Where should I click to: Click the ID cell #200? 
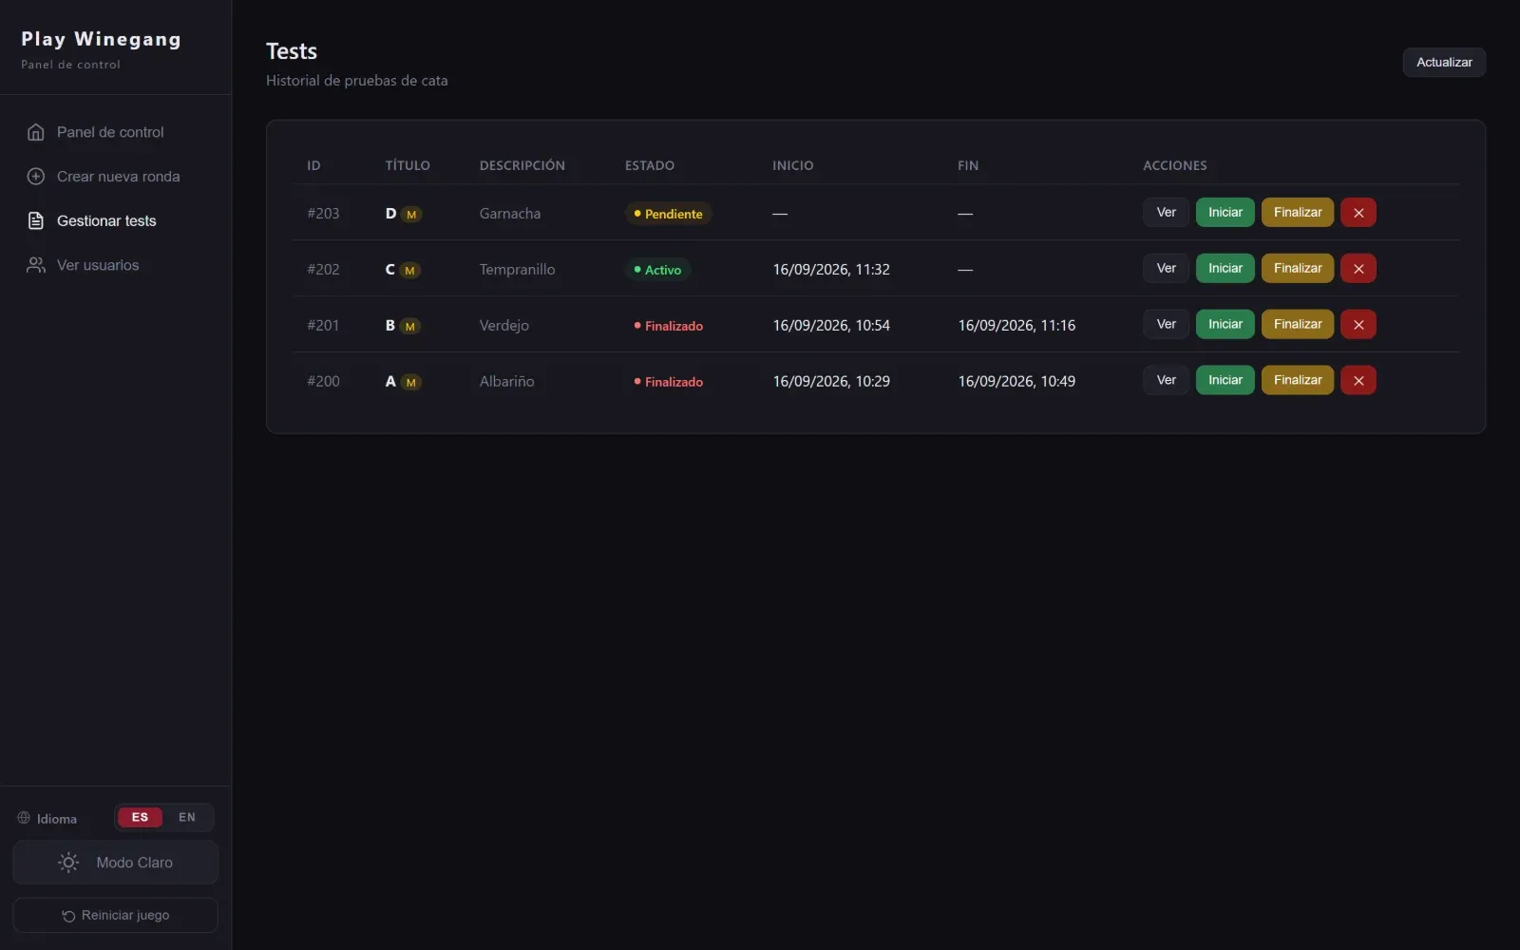(x=323, y=382)
